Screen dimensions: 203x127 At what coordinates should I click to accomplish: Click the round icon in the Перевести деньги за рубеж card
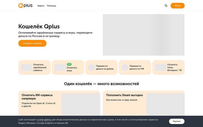pyautogui.click(x=91, y=67)
